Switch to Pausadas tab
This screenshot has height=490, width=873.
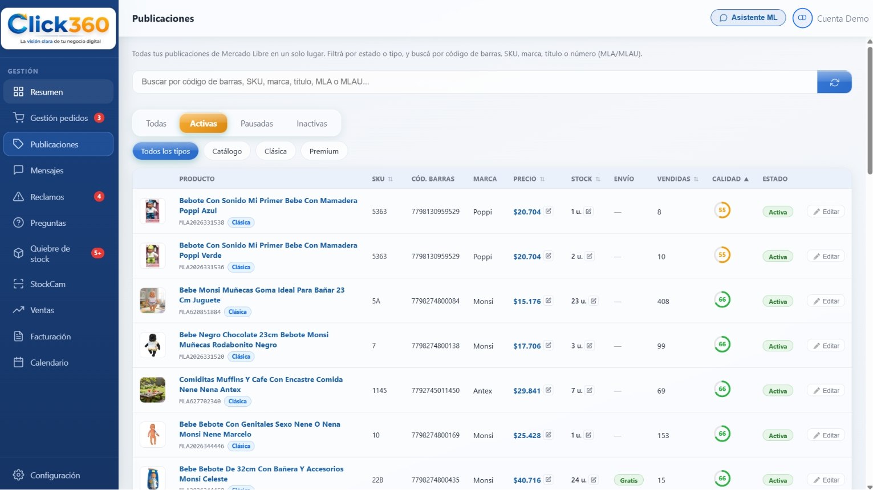click(257, 124)
